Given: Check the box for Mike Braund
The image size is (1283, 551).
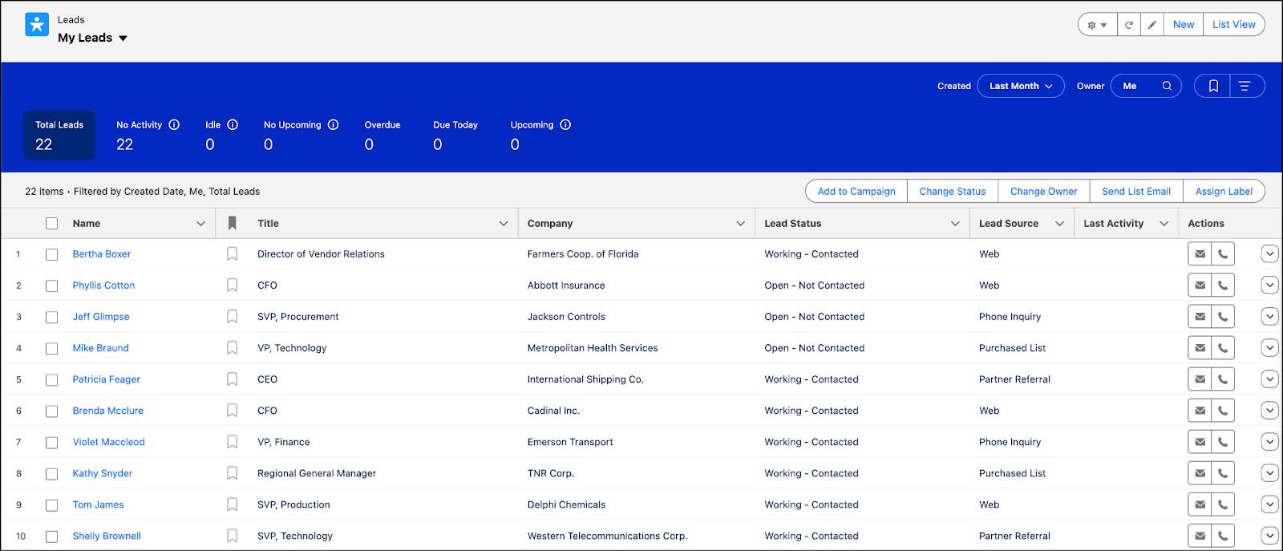Looking at the screenshot, I should point(52,348).
